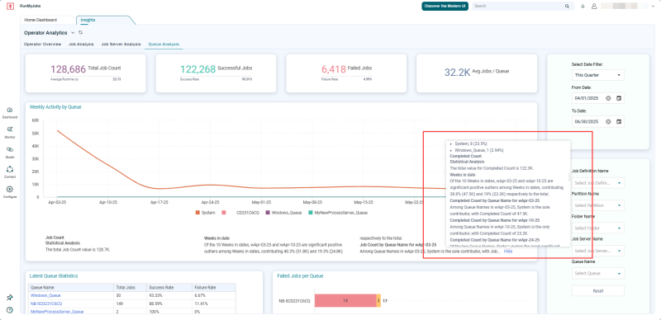Clear the To Date value

pos(608,122)
